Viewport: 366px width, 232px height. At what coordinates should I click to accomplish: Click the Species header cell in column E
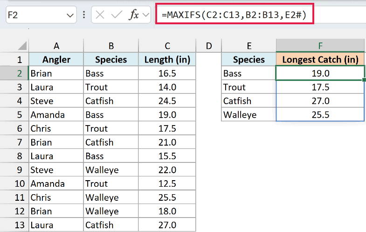[x=249, y=59]
